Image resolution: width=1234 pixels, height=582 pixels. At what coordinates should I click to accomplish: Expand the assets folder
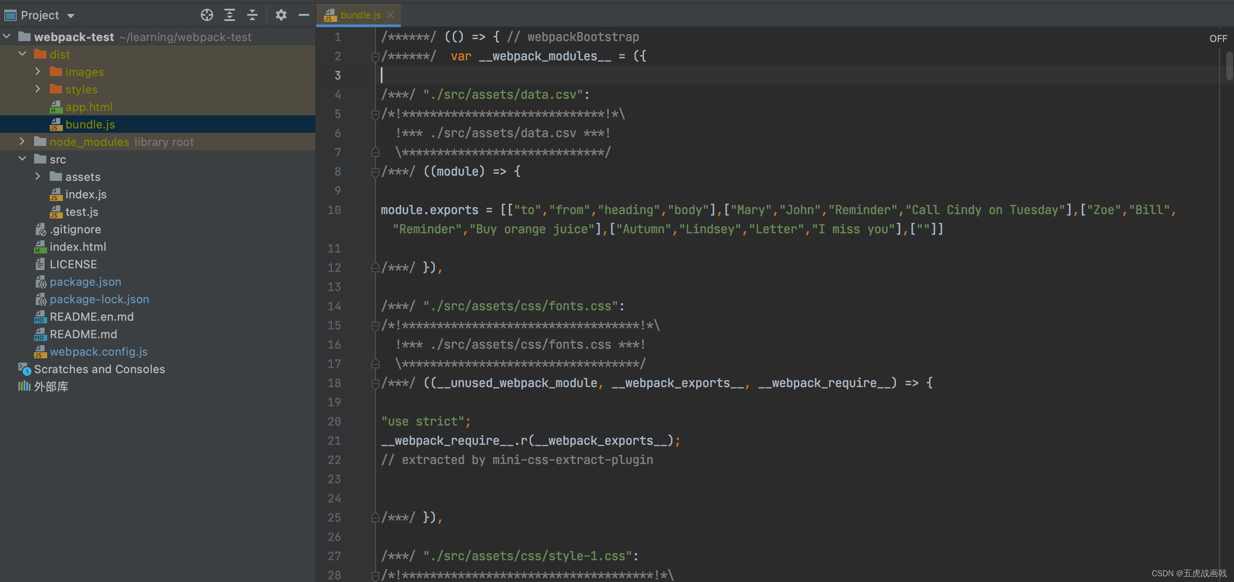pyautogui.click(x=38, y=177)
